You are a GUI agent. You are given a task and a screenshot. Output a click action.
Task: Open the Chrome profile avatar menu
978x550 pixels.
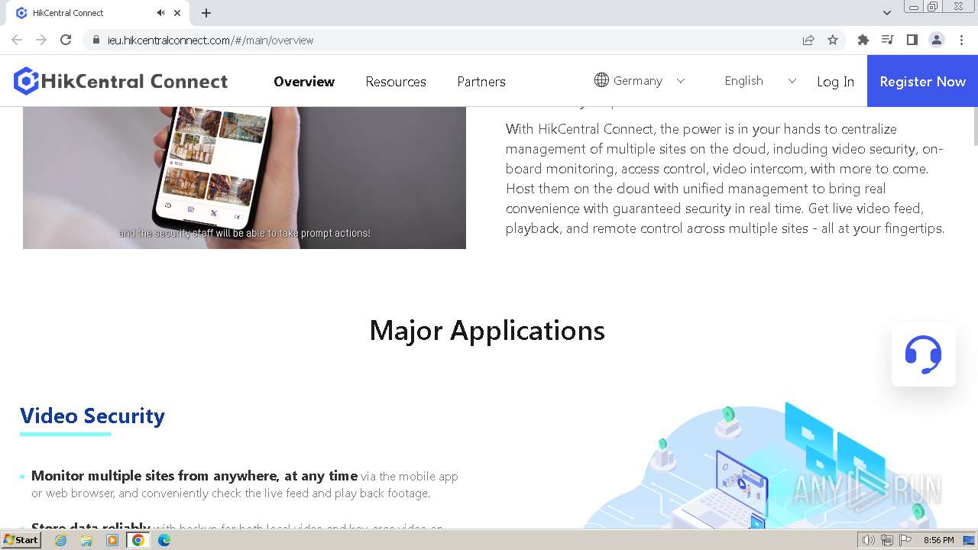(937, 40)
